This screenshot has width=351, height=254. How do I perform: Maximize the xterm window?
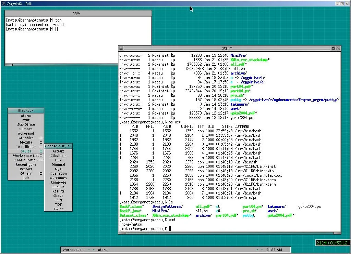pos(333,49)
